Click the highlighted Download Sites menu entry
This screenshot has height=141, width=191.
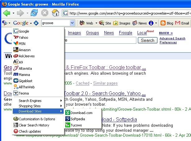tap(38, 111)
